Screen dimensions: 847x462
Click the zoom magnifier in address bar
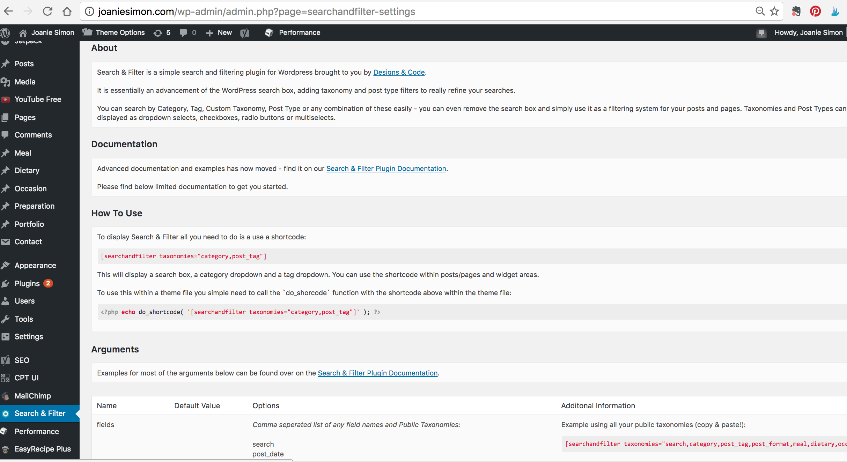(760, 12)
